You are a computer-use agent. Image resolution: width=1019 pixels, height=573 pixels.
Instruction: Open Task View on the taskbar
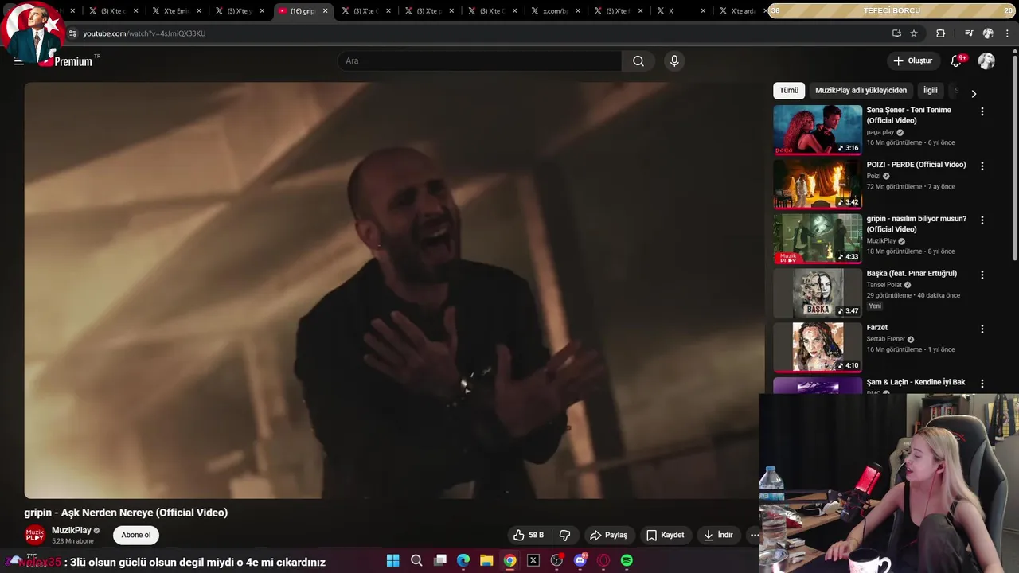[439, 560]
